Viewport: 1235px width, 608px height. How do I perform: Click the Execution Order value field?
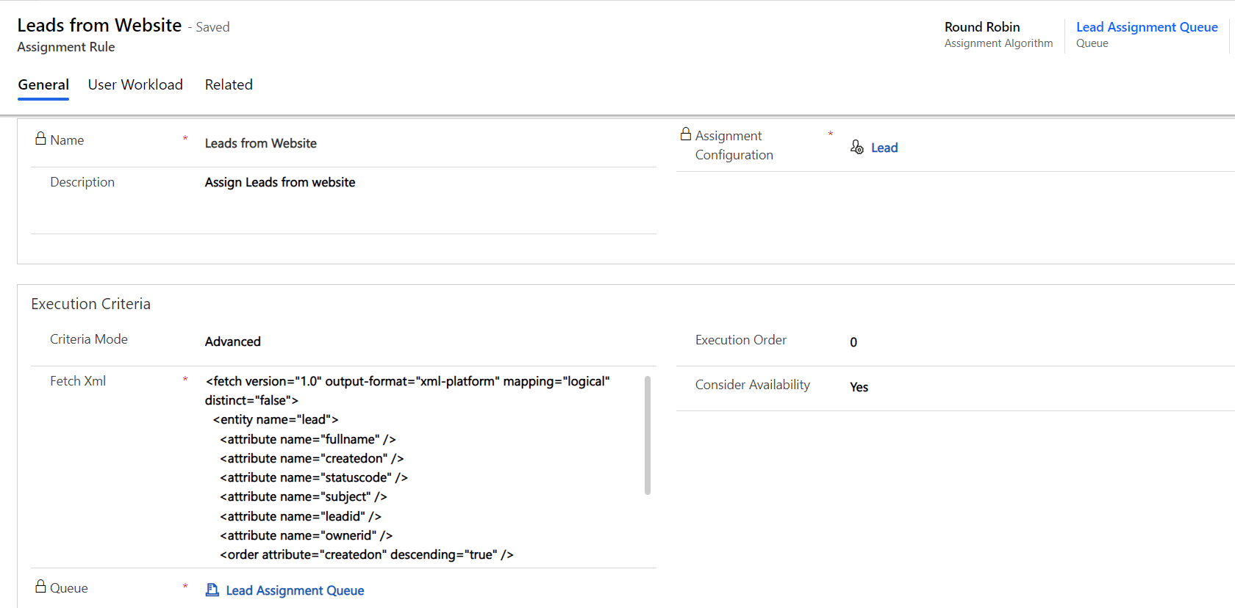[x=853, y=342]
